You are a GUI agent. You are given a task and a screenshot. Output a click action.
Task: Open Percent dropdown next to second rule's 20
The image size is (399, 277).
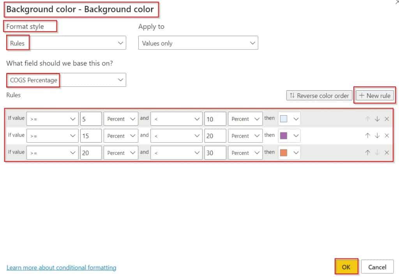(x=245, y=136)
